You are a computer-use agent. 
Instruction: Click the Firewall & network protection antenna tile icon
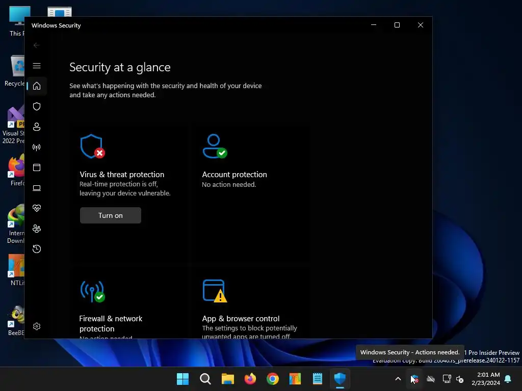[93, 291]
